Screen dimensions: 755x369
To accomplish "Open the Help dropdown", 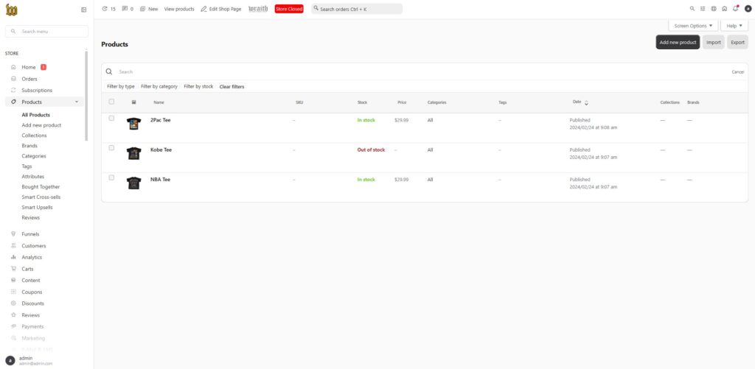I will point(734,26).
